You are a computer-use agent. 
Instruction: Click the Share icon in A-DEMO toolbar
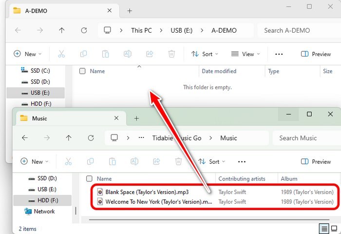[x=150, y=54]
